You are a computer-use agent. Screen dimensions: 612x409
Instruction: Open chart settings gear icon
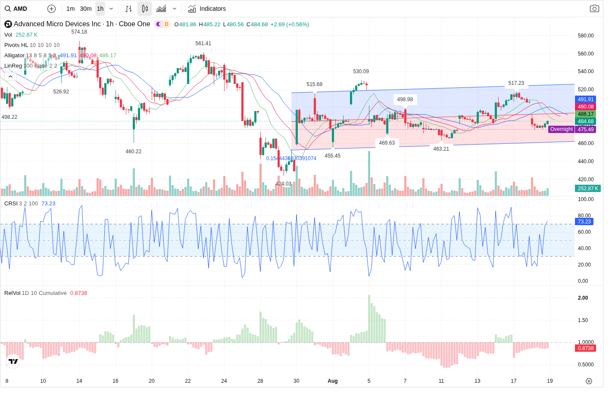(x=589, y=381)
